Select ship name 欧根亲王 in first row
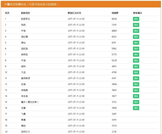162x134 pixels. click(26, 19)
